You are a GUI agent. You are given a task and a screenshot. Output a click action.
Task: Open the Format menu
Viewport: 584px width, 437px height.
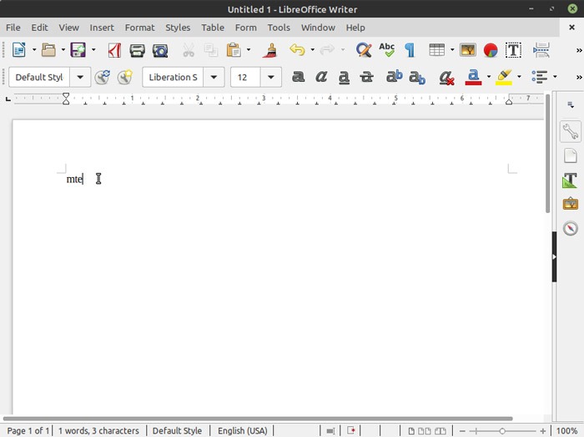tap(139, 28)
